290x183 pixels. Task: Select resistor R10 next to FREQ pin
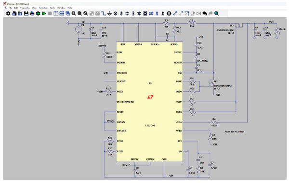[108, 91]
